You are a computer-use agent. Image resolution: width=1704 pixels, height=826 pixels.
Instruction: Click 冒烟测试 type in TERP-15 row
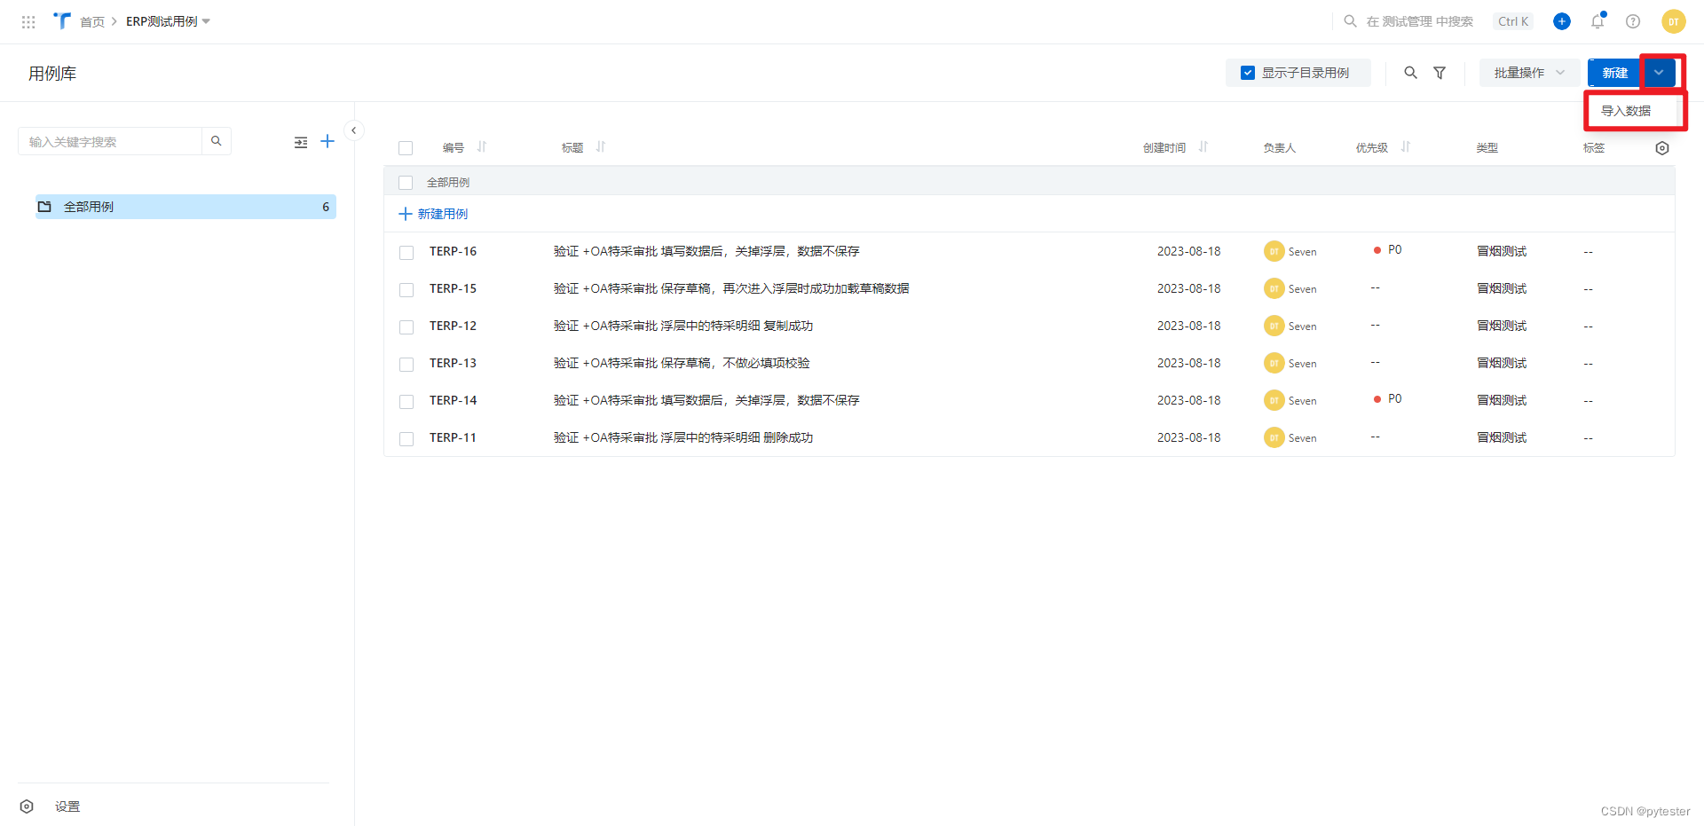tap(1502, 288)
